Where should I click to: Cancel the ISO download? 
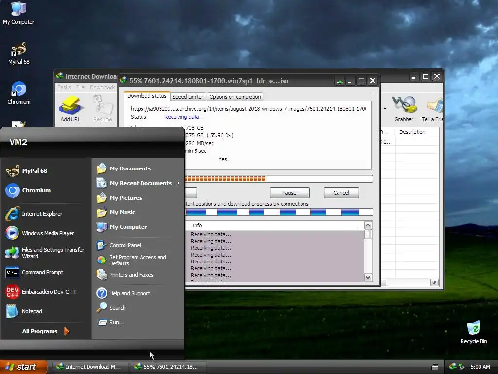[x=341, y=193]
